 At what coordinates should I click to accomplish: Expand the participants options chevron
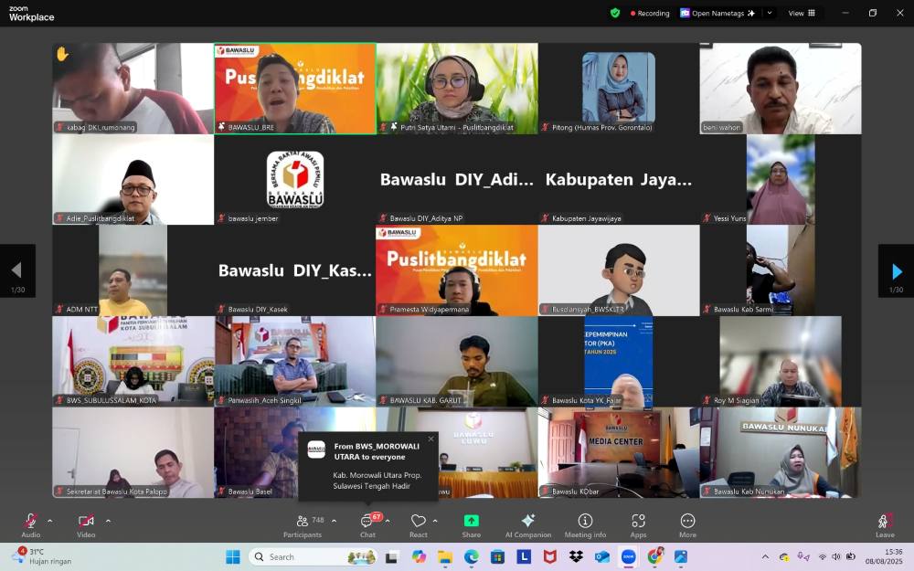tap(334, 521)
